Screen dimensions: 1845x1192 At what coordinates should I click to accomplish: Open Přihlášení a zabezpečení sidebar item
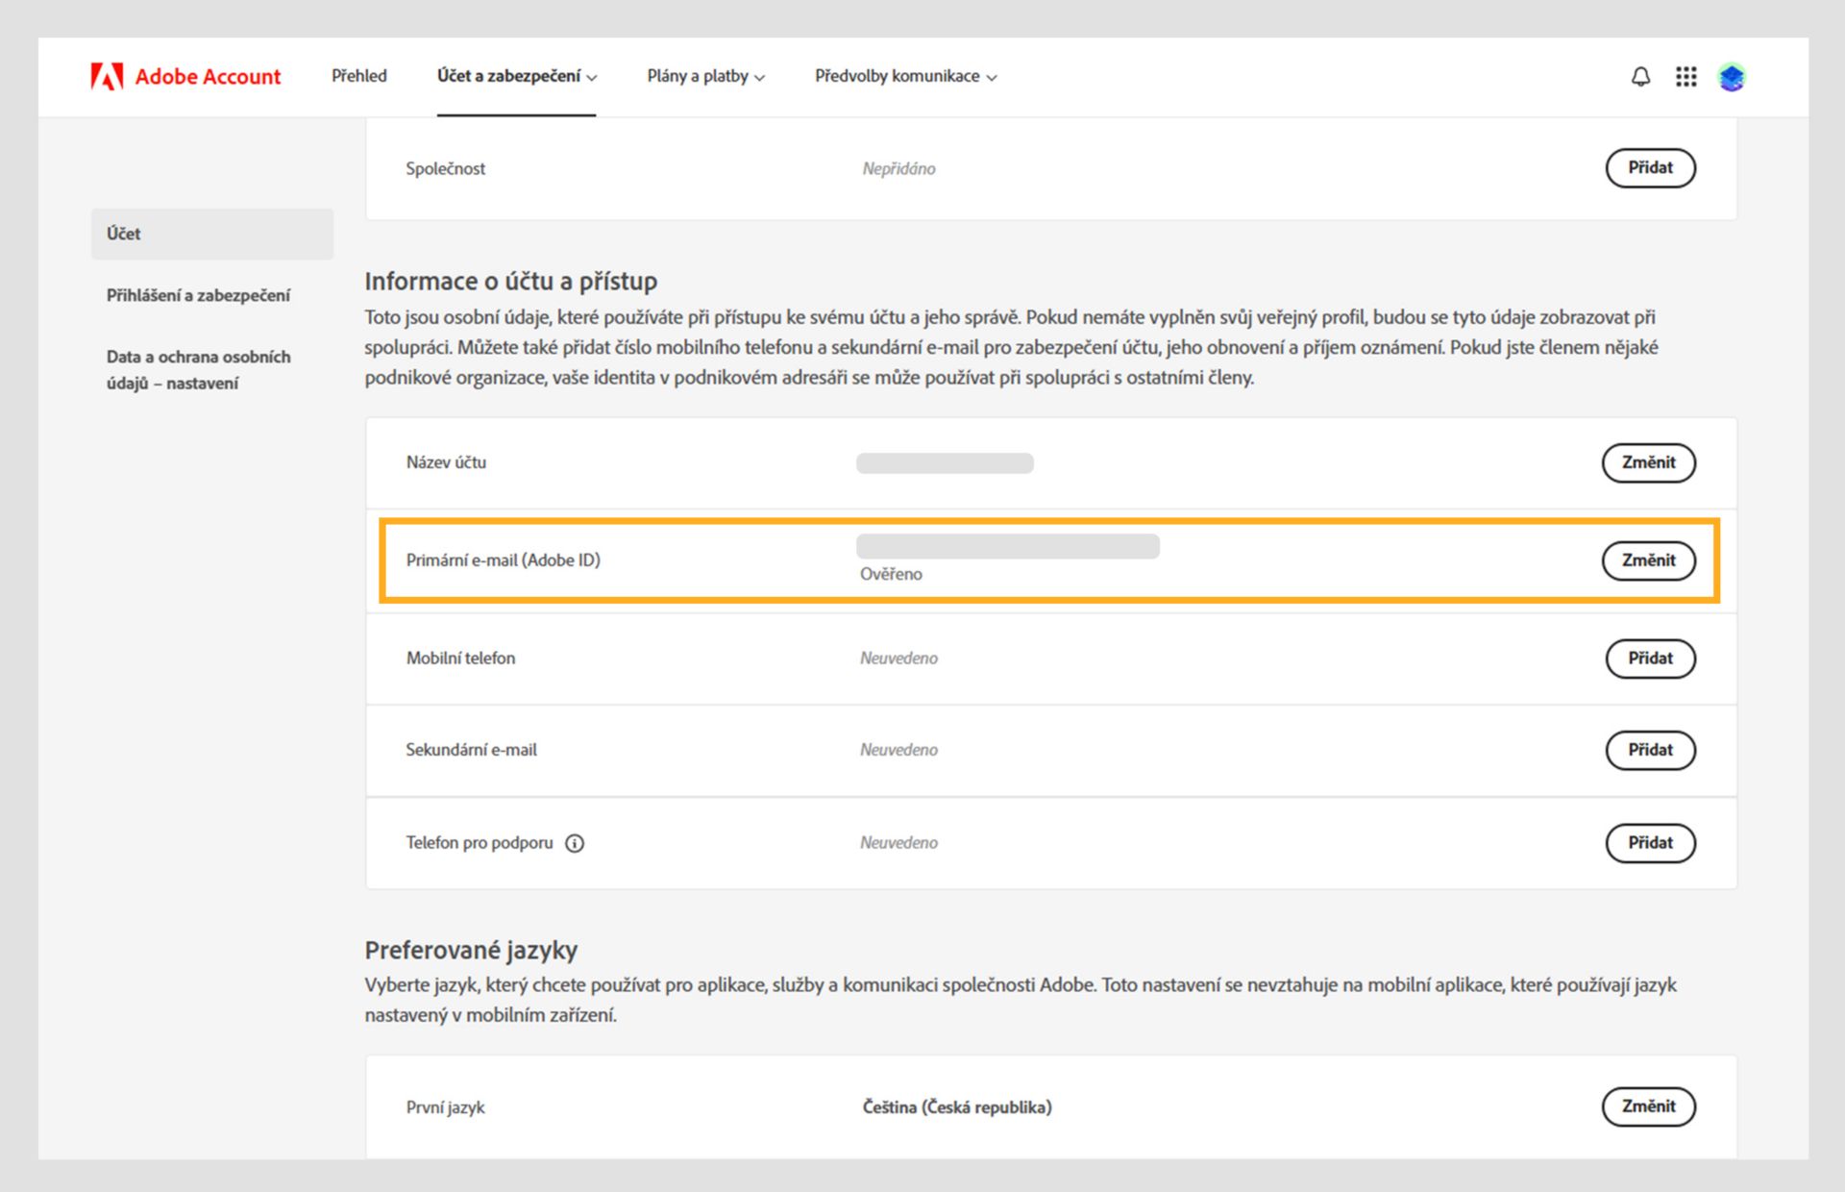(198, 295)
